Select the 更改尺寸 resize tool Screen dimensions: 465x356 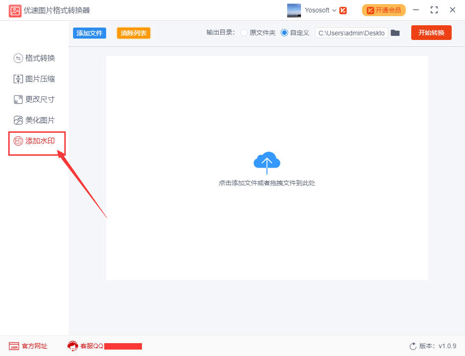point(34,99)
